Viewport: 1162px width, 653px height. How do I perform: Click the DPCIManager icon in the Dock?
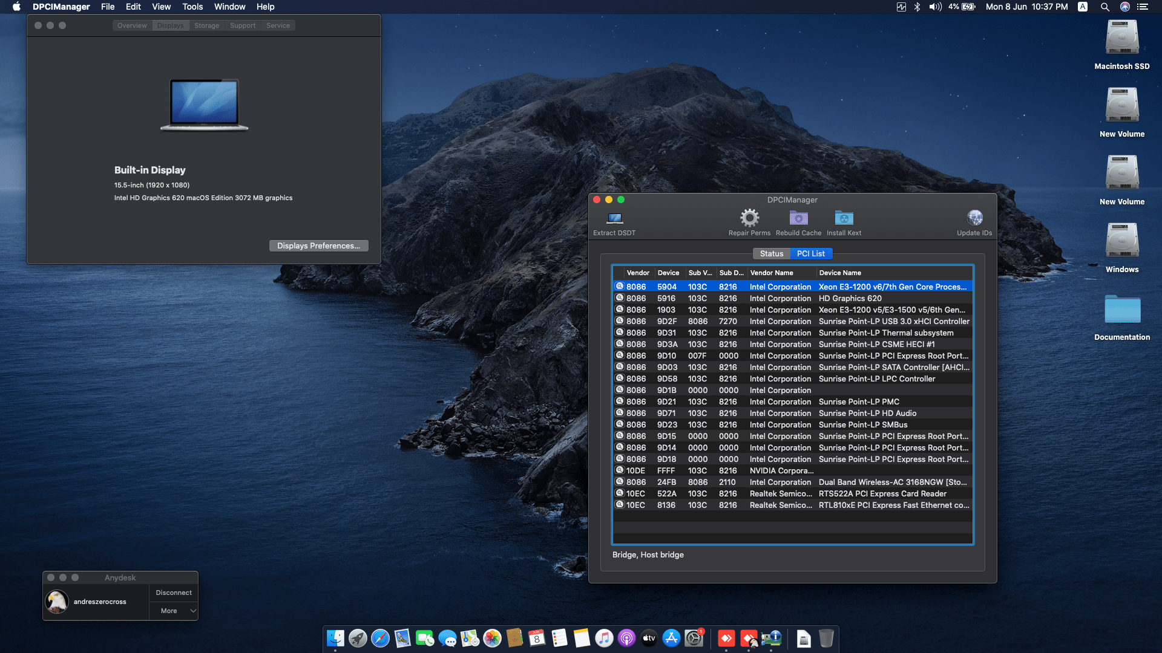click(771, 638)
